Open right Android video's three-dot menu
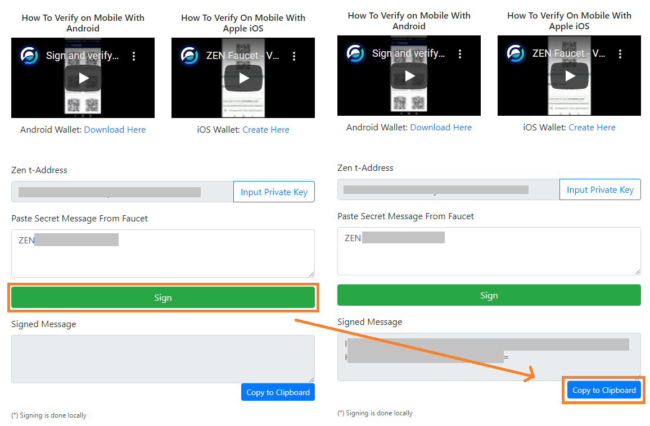This screenshot has width=650, height=426. pos(460,54)
